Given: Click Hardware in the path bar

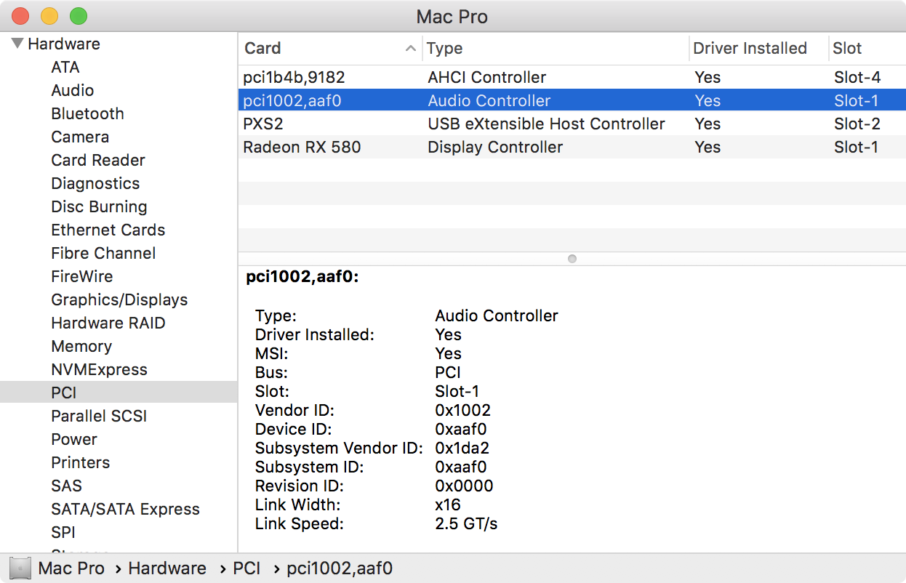Looking at the screenshot, I should [167, 568].
